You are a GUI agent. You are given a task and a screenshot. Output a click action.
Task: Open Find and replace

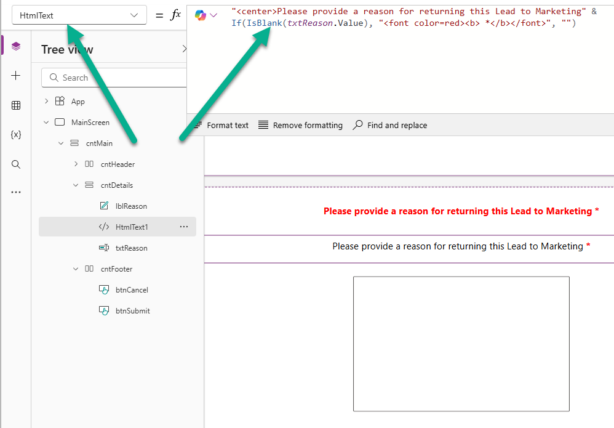click(x=389, y=125)
